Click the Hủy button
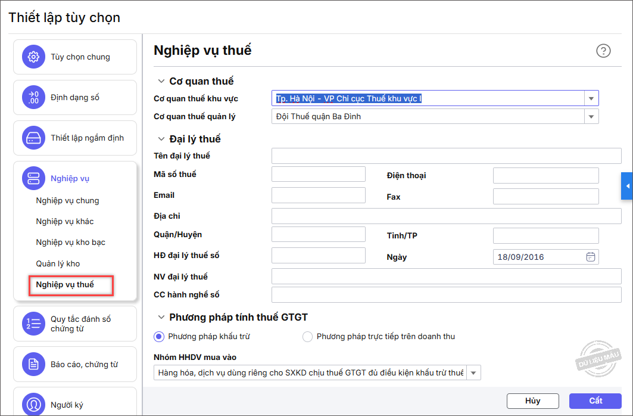 coord(532,401)
